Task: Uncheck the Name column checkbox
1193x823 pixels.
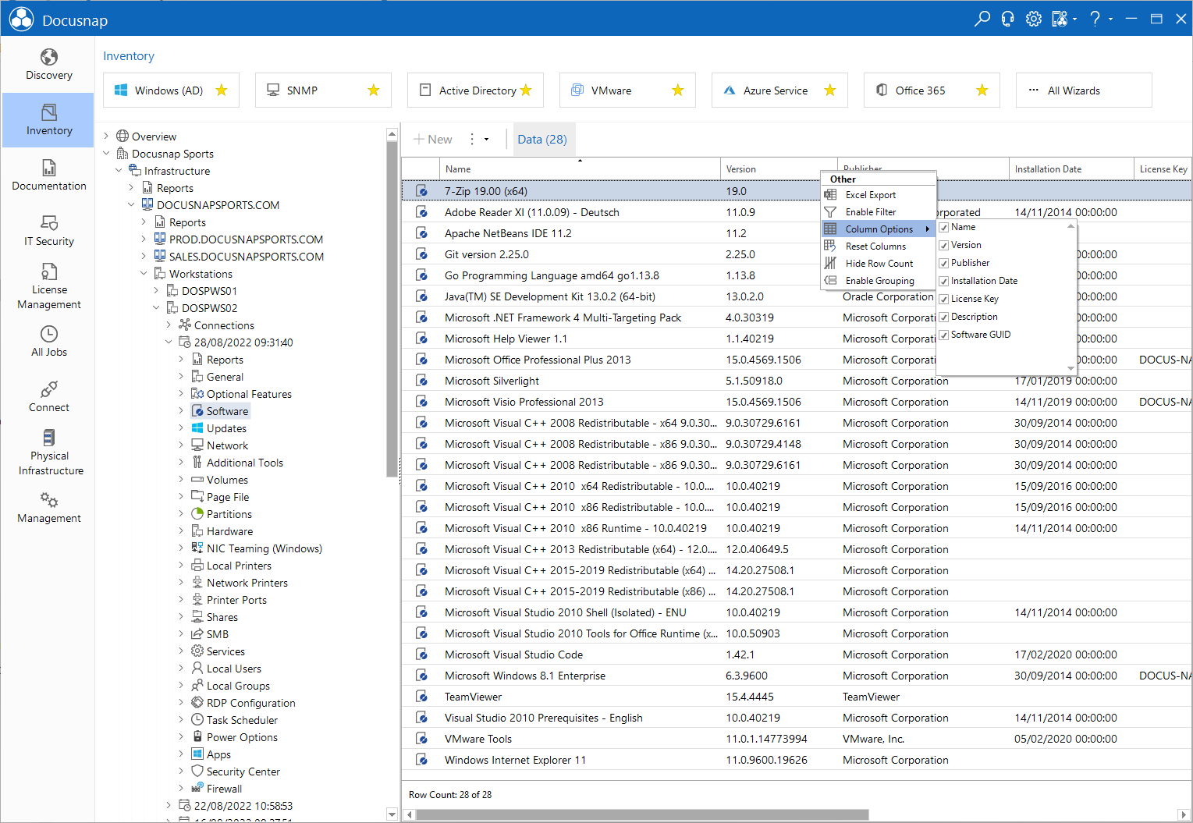Action: pos(943,228)
